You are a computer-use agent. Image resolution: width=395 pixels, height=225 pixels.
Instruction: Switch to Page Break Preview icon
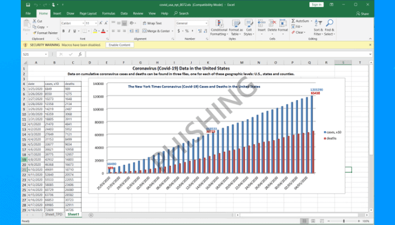click(x=322, y=221)
